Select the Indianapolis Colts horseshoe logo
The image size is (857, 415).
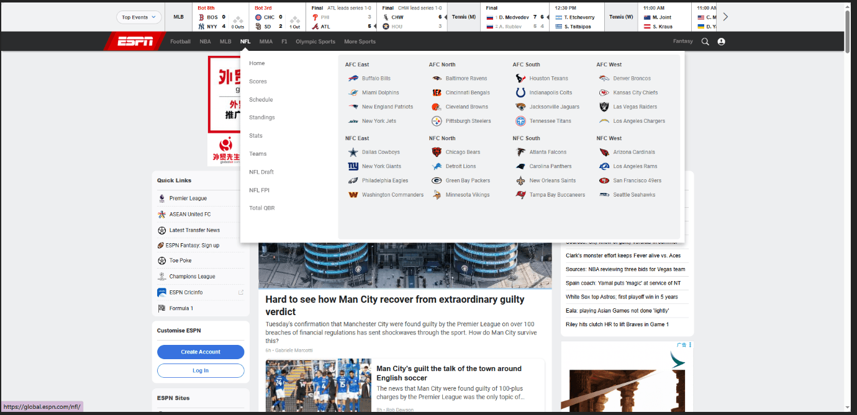(520, 92)
